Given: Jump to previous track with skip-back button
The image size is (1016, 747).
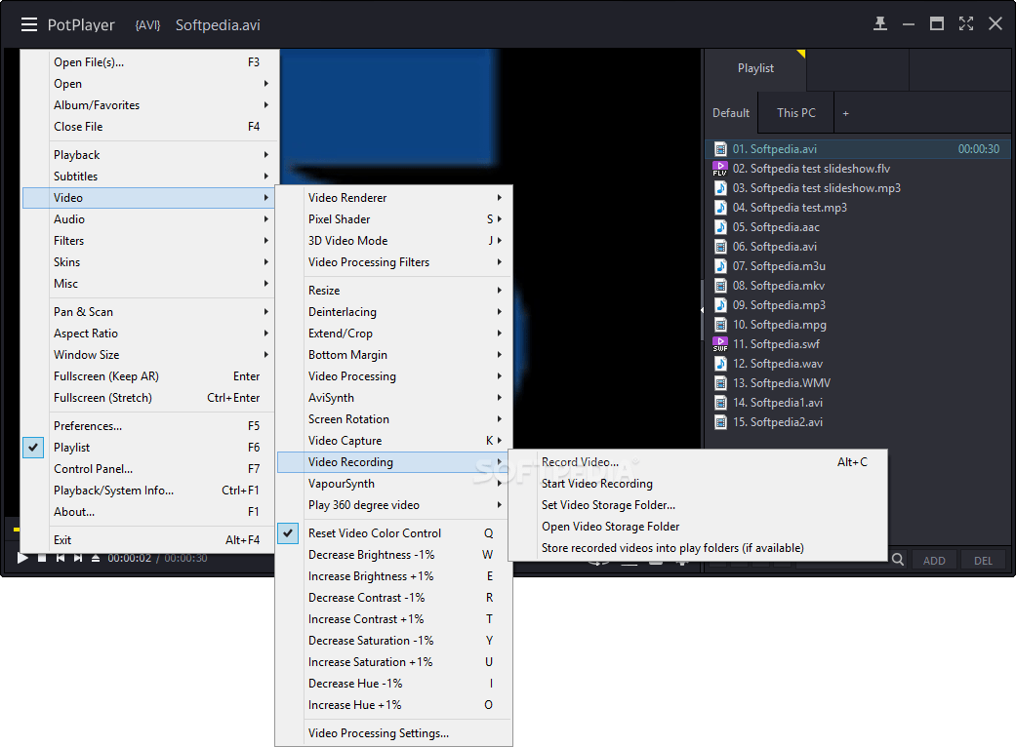Looking at the screenshot, I should [x=61, y=558].
